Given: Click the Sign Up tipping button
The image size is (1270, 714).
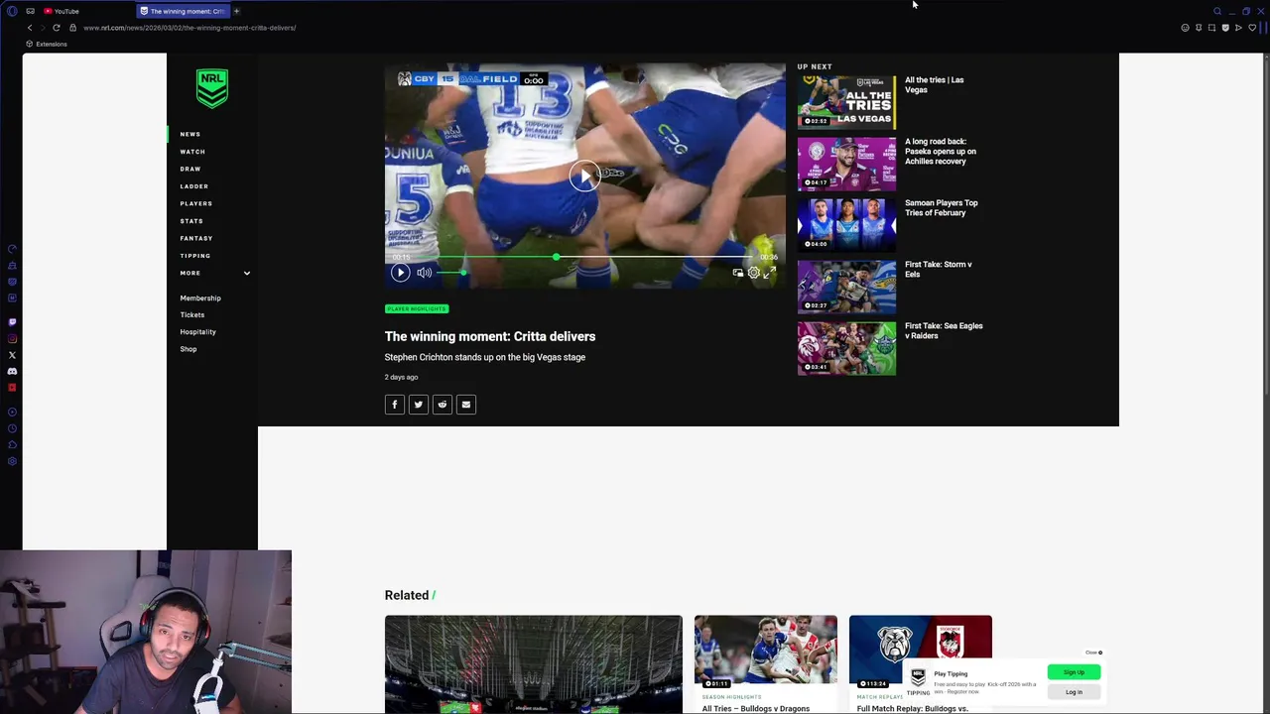Looking at the screenshot, I should (1074, 672).
